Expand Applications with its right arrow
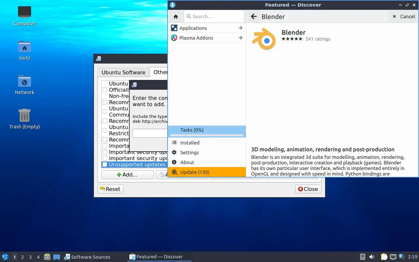The width and height of the screenshot is (419, 262). coord(241,28)
